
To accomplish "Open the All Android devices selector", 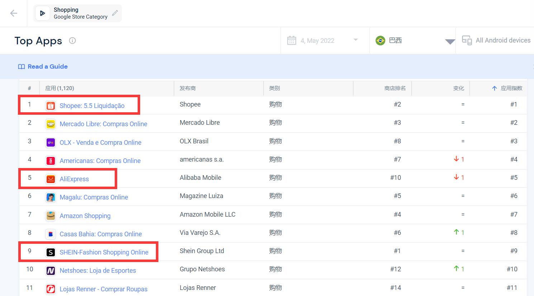I will [x=496, y=40].
